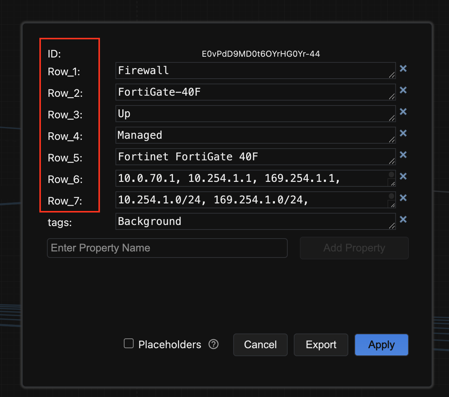Viewport: 449px width, 397px height.
Task: Remove the Row_4 Managed property
Action: 403,133
